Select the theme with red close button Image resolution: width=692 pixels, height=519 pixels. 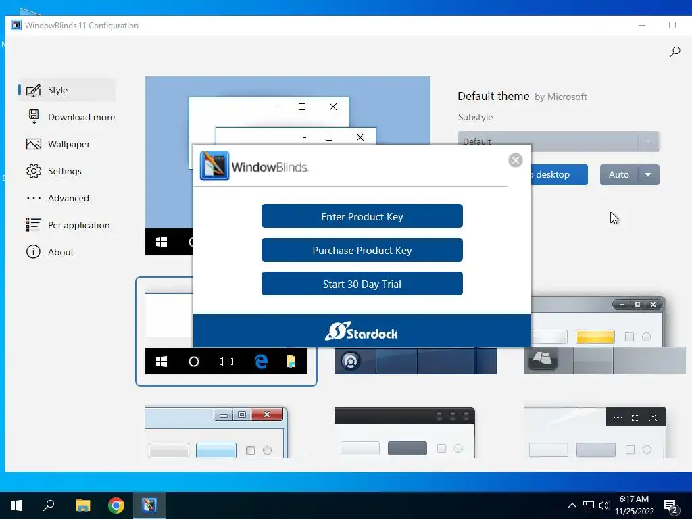coord(226,432)
